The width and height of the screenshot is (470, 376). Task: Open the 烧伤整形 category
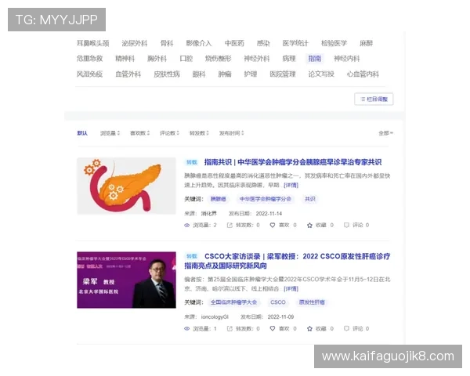tap(219, 59)
